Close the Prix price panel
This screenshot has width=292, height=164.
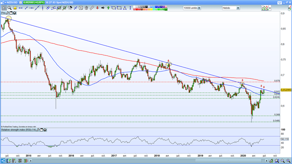click(14, 13)
